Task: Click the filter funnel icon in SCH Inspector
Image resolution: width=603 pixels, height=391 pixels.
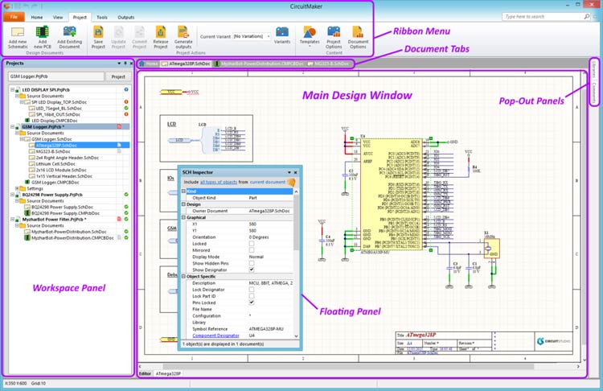Action: coord(292,182)
